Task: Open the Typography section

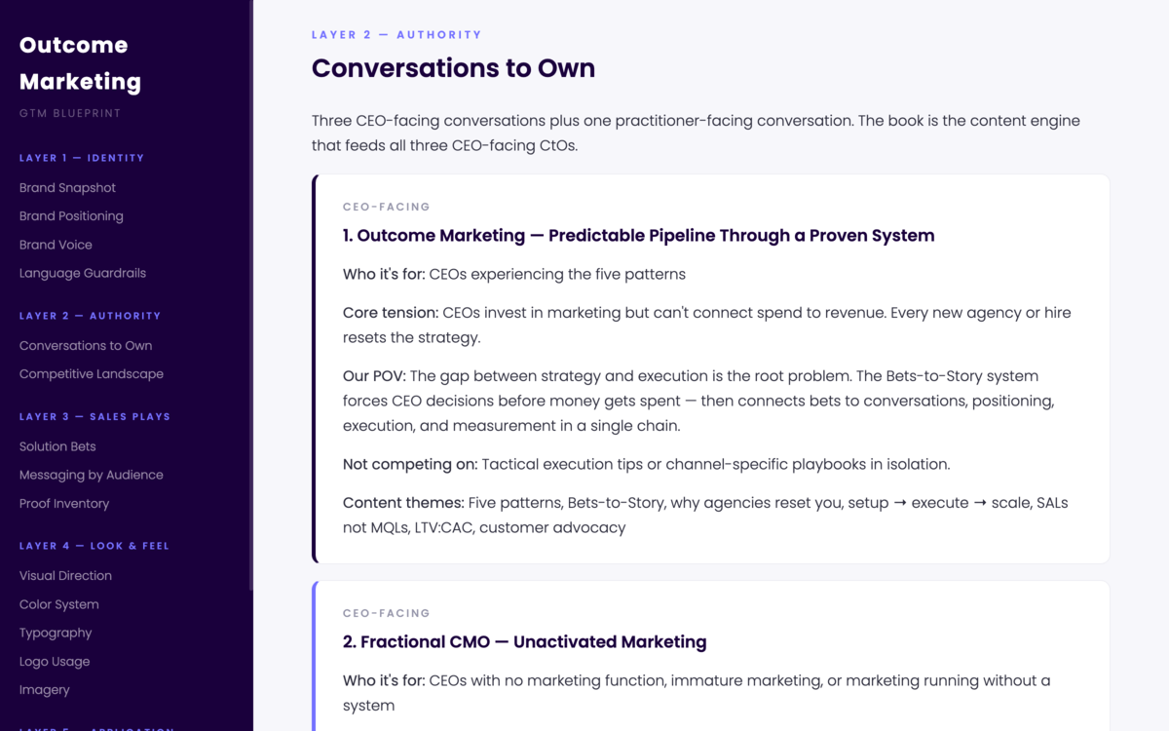Action: (56, 633)
